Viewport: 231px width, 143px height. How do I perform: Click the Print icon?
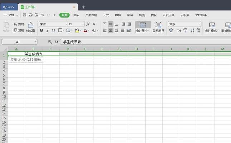pos(30,15)
